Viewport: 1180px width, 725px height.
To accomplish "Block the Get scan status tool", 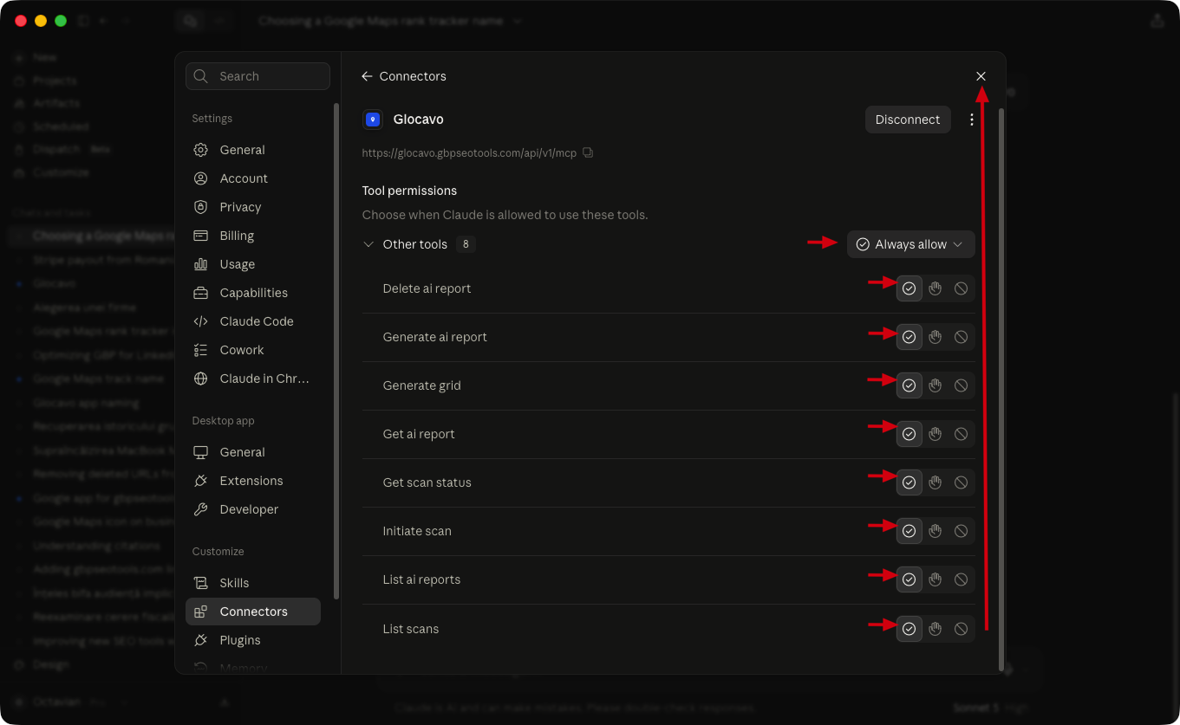I will pyautogui.click(x=961, y=482).
